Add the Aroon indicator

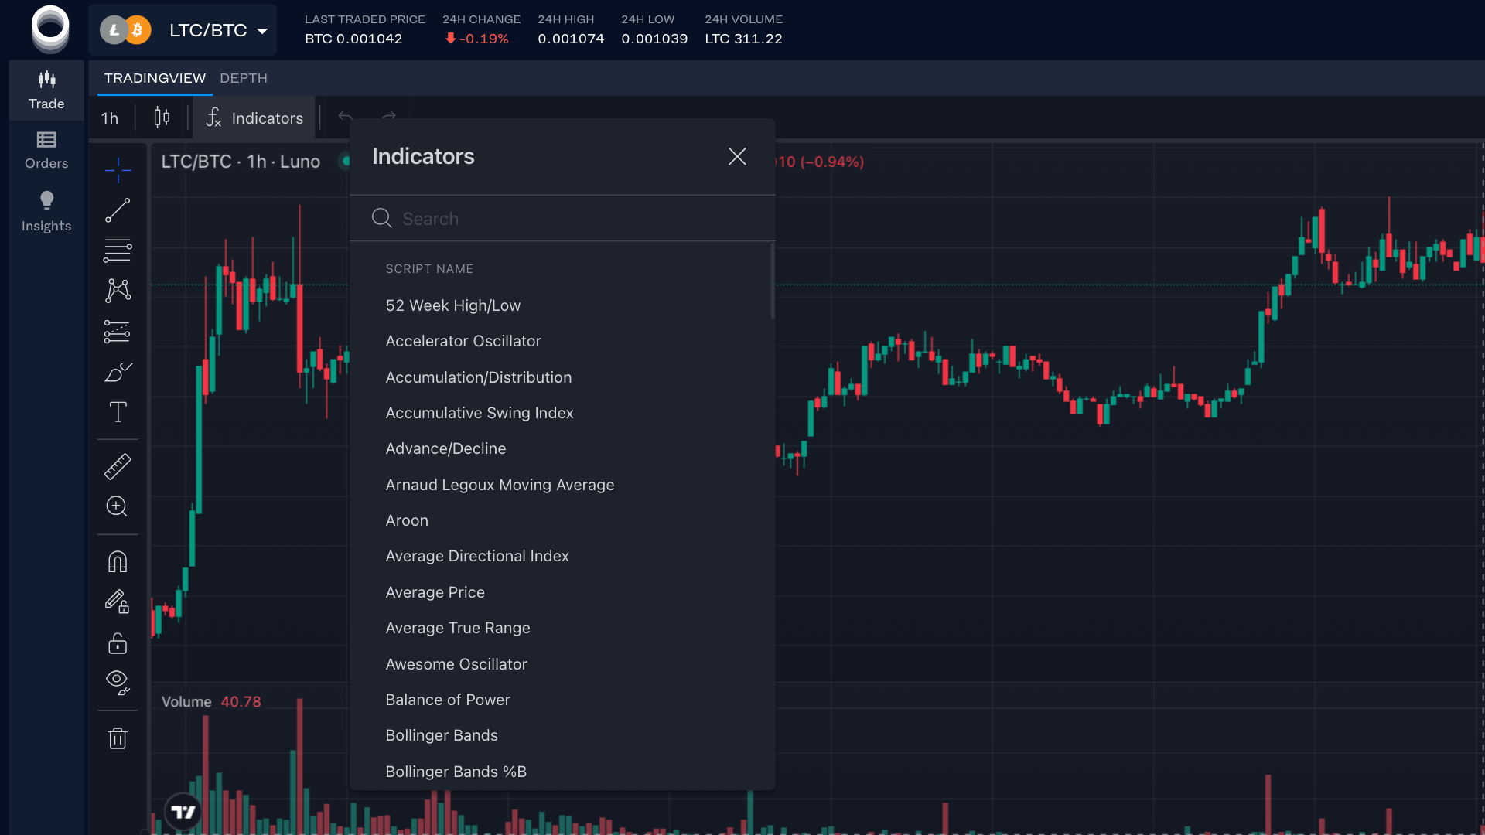coord(561,520)
